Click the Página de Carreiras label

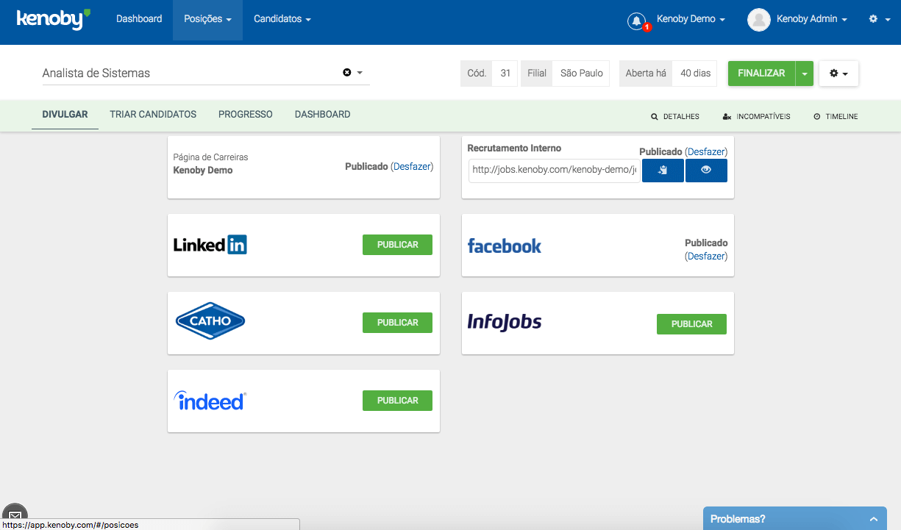click(x=210, y=157)
